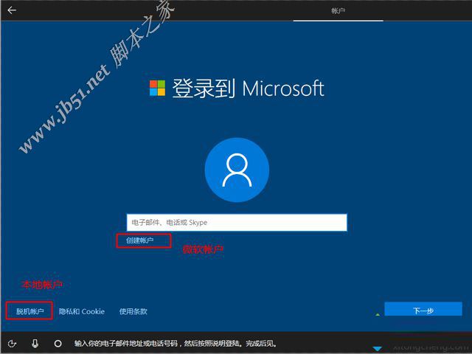
Task: Go back using the top-left arrow
Action: tap(12, 10)
